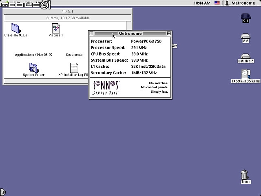Open the System Folder icon
The width and height of the screenshot is (261, 196).
34,68
